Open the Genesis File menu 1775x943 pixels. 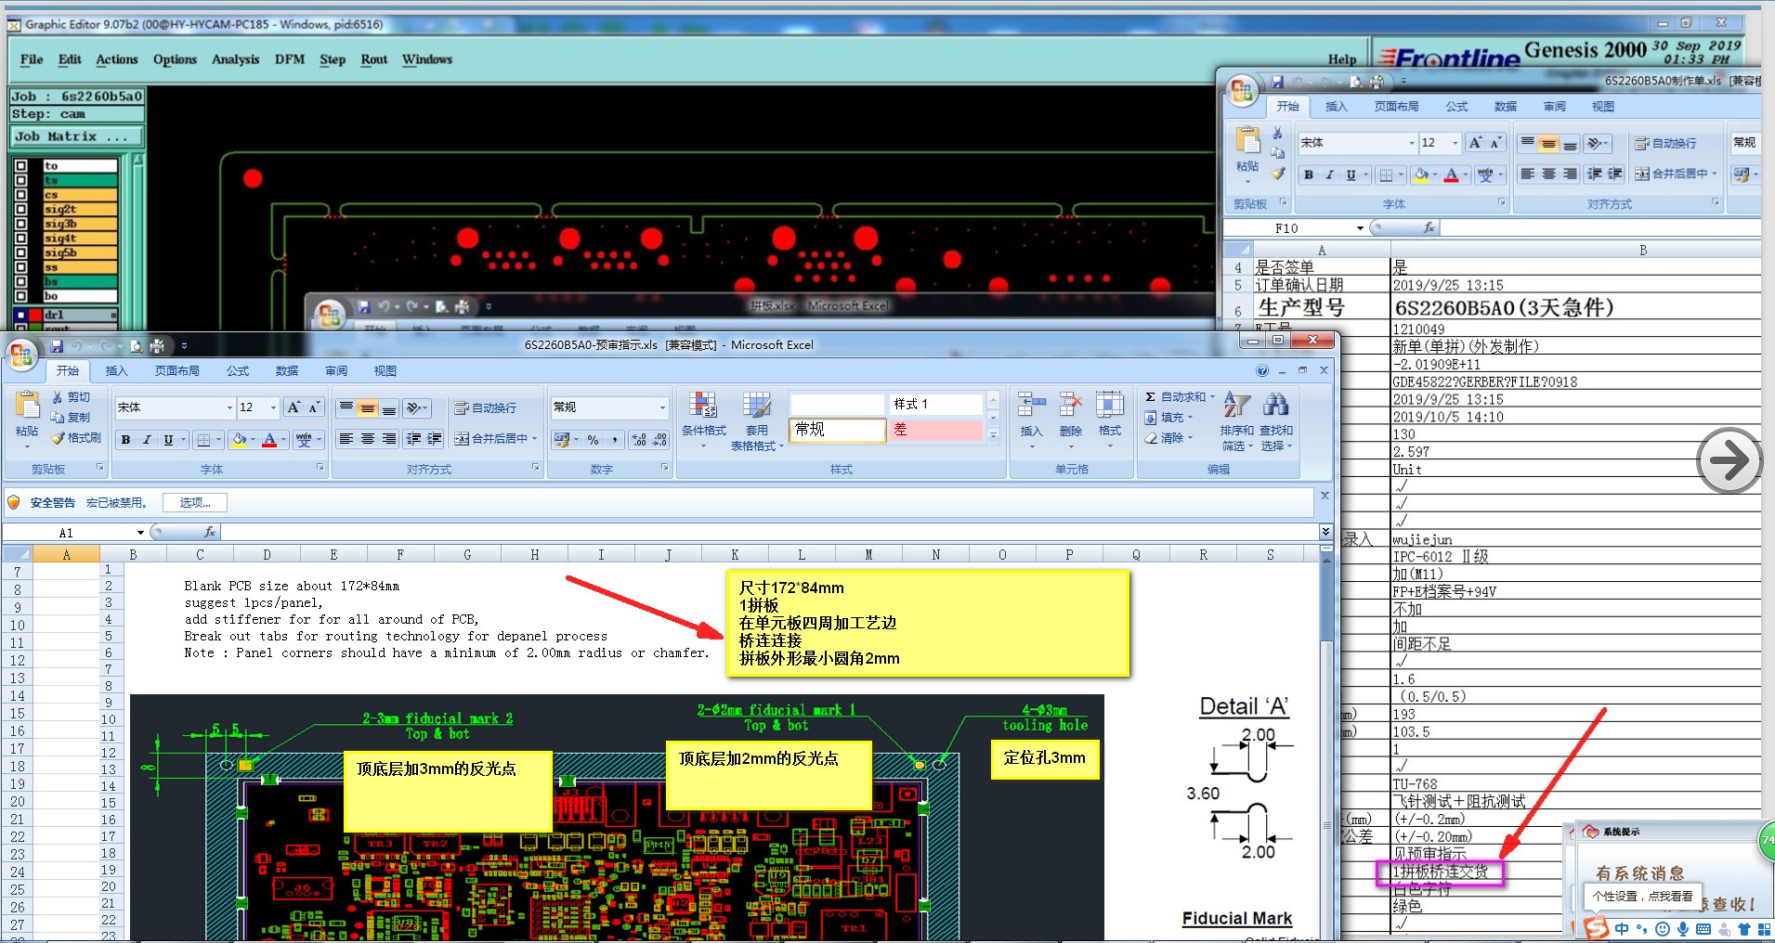32,59
